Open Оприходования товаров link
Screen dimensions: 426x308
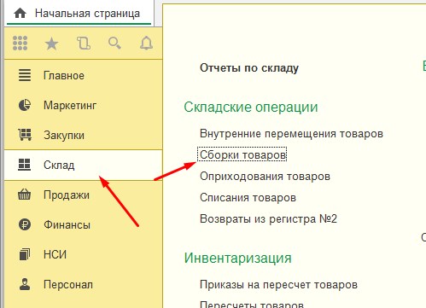coord(265,177)
